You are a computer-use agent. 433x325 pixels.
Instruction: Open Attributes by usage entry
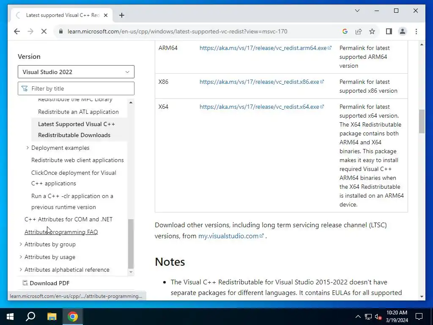coord(50,257)
